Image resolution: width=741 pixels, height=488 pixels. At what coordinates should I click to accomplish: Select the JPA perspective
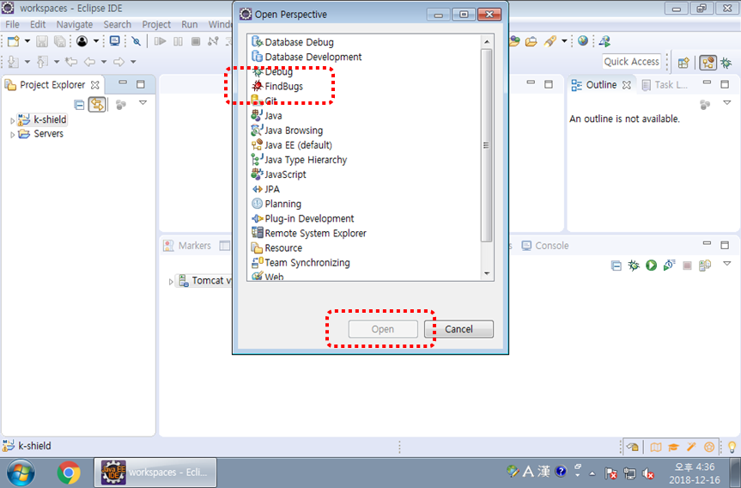point(265,189)
